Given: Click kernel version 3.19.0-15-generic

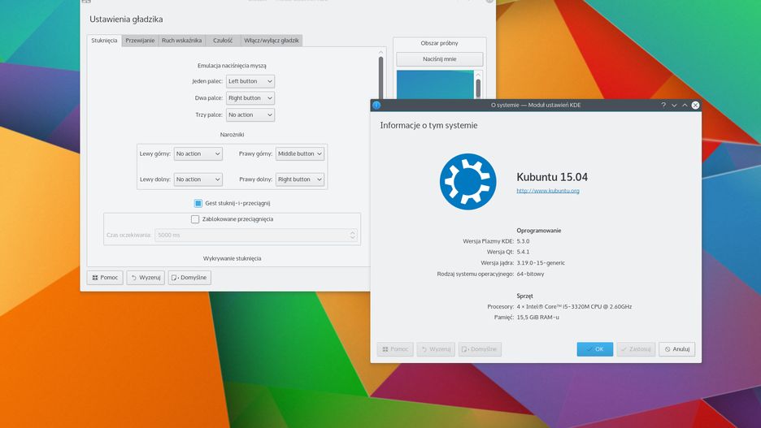Looking at the screenshot, I should coord(541,263).
